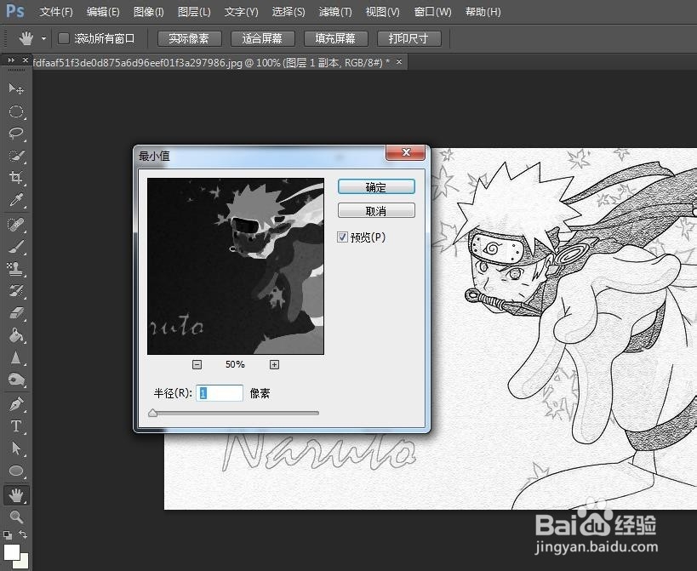
Task: Click the foreground color swatch
Action: pos(12,552)
